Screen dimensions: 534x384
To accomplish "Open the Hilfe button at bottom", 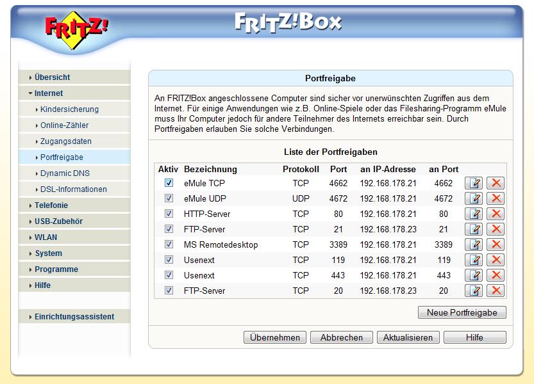I will (475, 337).
